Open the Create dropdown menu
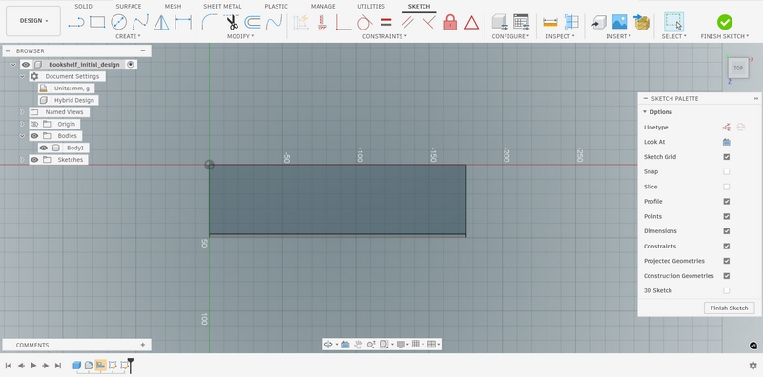The width and height of the screenshot is (763, 377). coord(128,36)
